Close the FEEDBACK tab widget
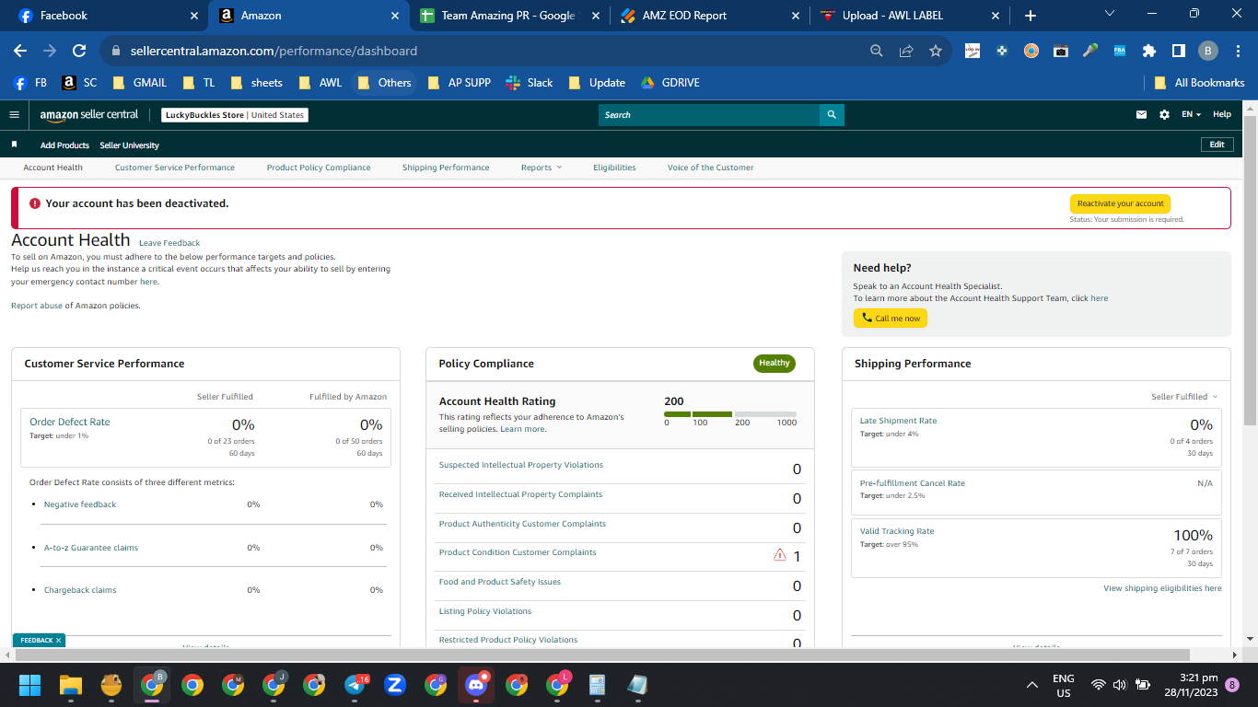Screen dimensions: 1258x707 coord(58,640)
